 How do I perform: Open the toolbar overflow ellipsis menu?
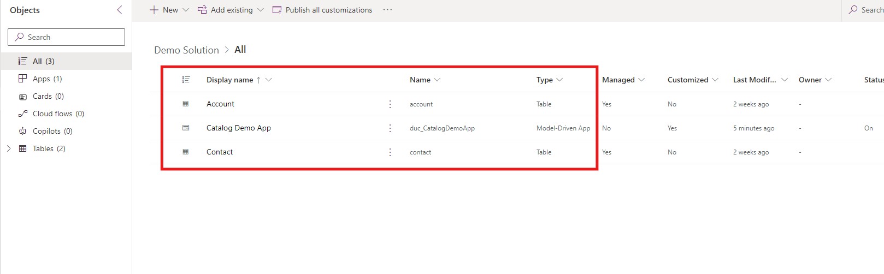(387, 10)
